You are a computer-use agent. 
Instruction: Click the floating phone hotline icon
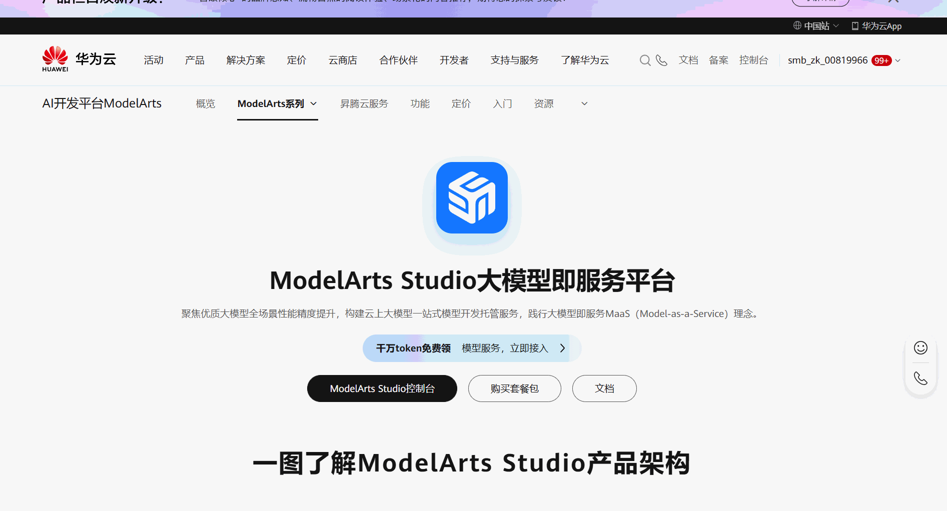(920, 378)
